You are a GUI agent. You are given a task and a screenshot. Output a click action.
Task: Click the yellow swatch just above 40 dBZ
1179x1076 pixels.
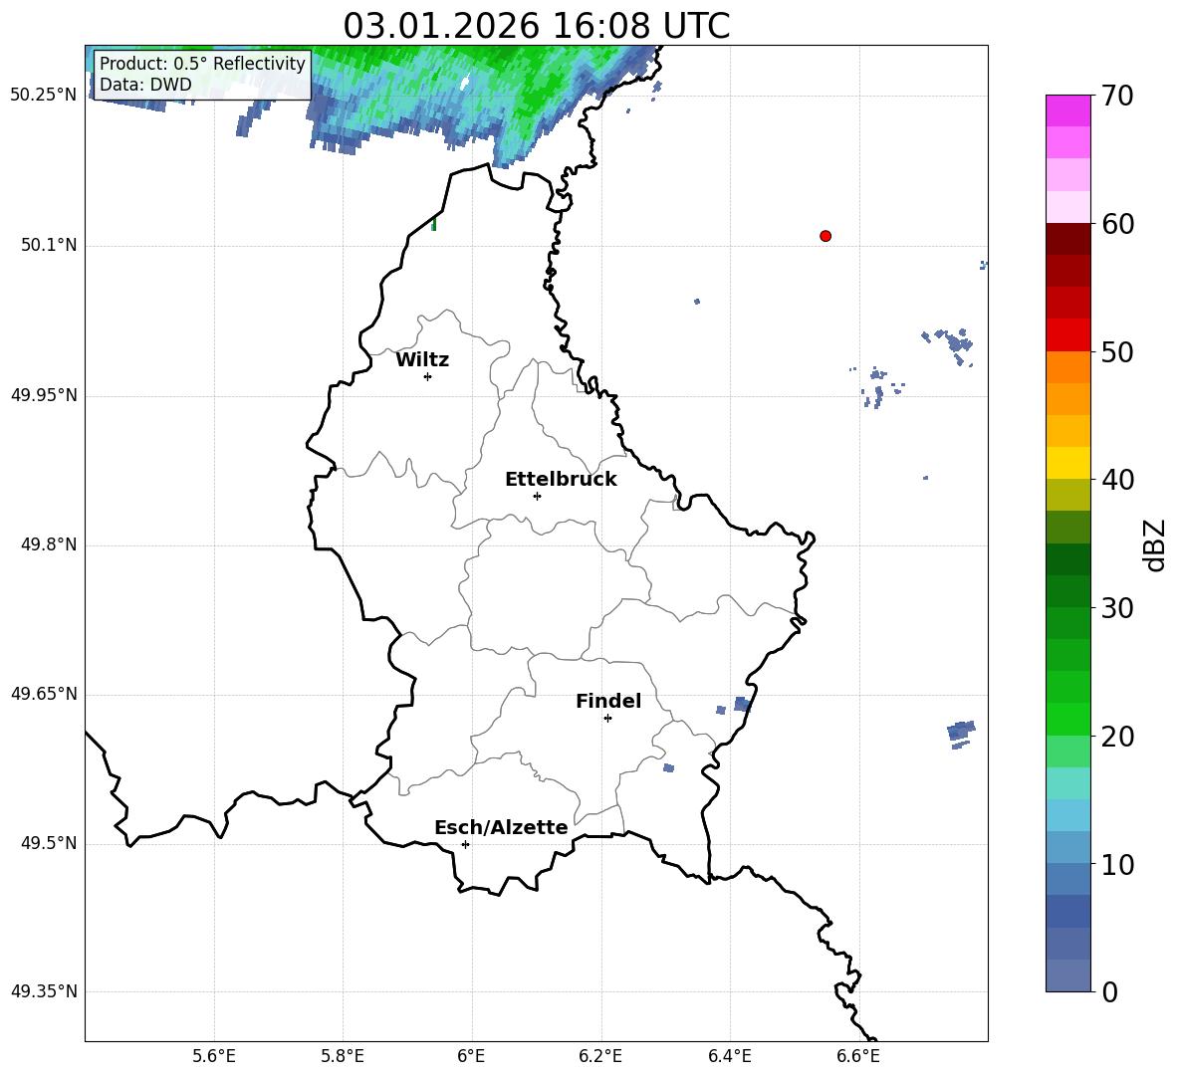click(1067, 463)
